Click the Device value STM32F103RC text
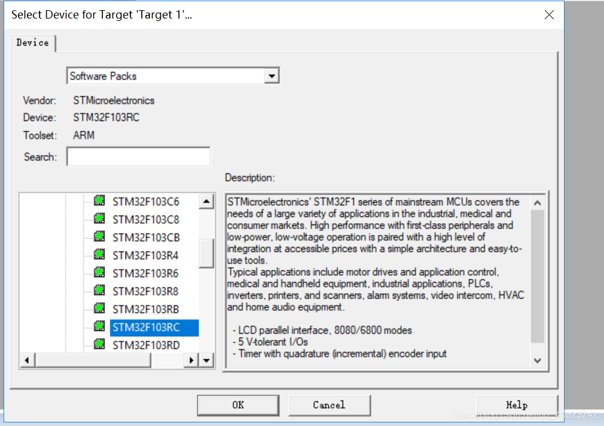The height and width of the screenshot is (426, 604). 106,118
